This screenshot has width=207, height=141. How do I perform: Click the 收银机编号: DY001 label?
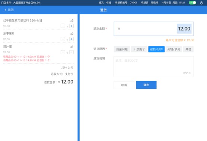click(126, 3)
